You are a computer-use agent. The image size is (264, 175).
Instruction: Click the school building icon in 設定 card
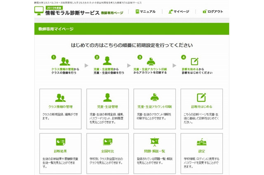tap(201, 142)
